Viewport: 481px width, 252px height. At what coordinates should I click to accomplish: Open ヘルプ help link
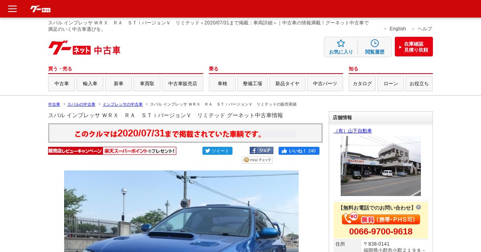(x=424, y=29)
